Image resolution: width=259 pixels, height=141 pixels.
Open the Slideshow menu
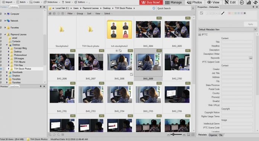tap(51, 2)
